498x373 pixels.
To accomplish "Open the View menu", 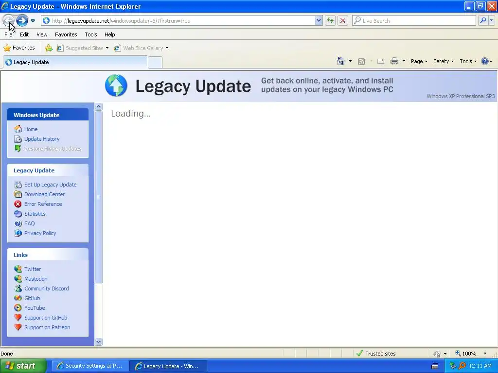I will pos(42,34).
